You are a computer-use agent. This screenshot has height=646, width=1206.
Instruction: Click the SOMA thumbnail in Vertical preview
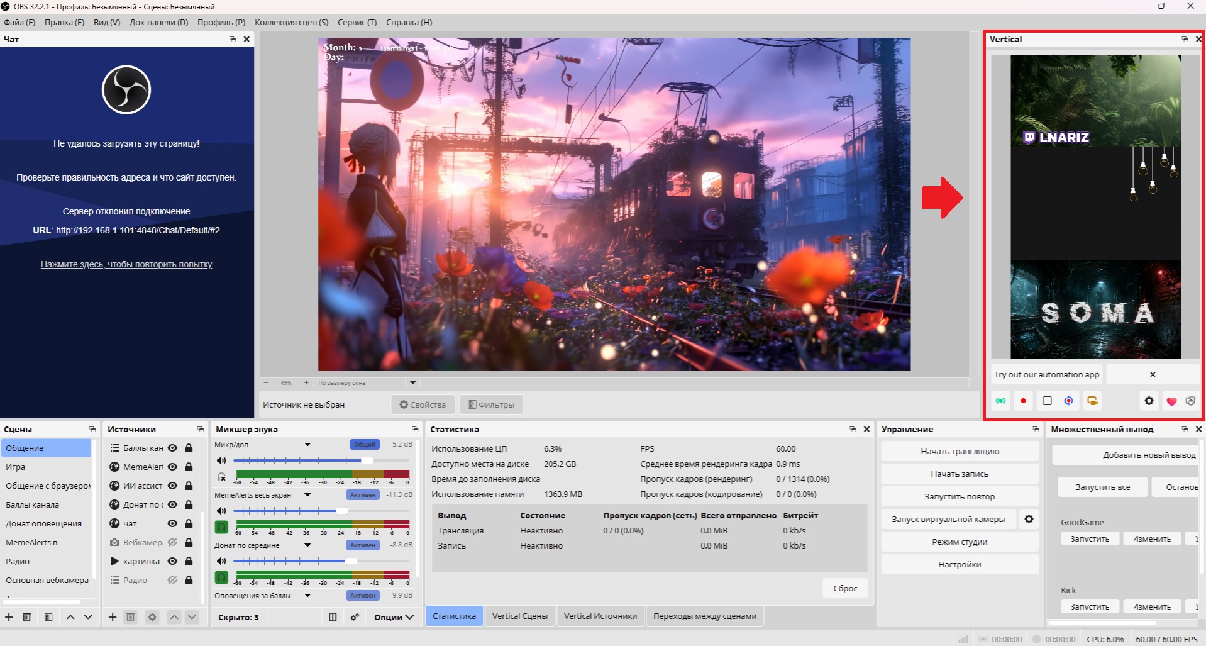point(1096,310)
